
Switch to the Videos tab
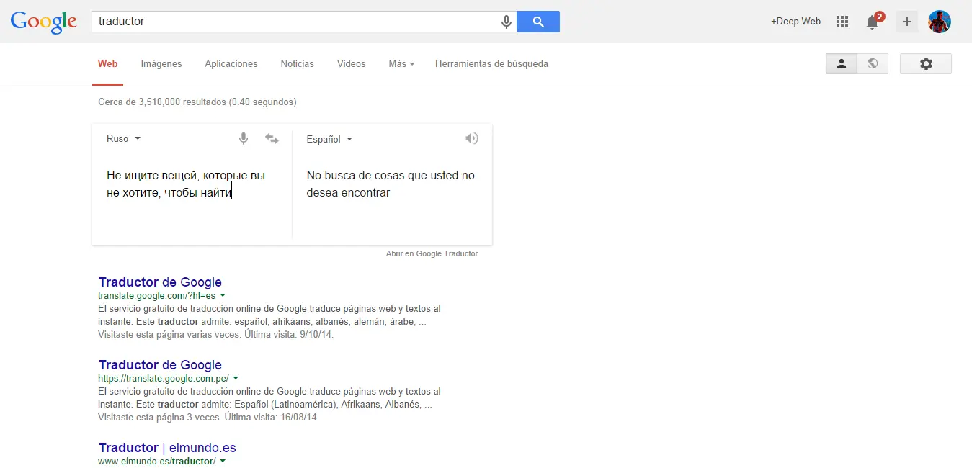click(x=352, y=63)
